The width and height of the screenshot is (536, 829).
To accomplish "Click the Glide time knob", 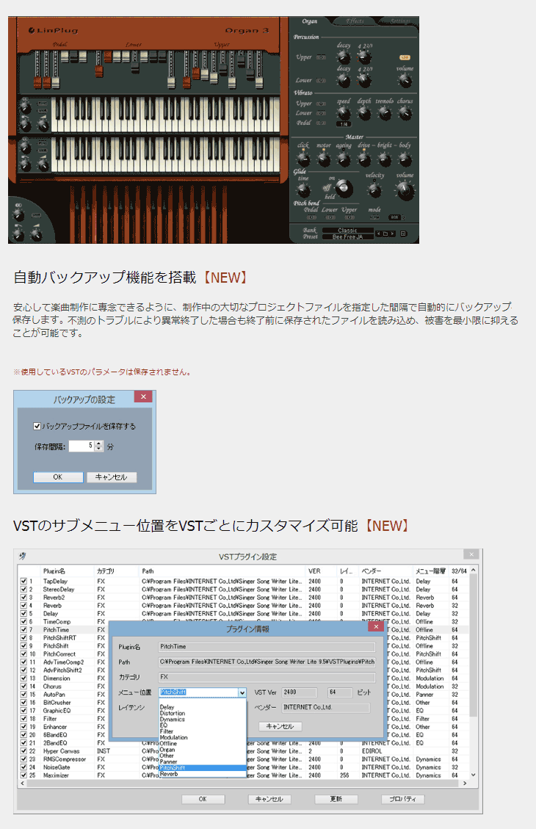I will [x=303, y=190].
